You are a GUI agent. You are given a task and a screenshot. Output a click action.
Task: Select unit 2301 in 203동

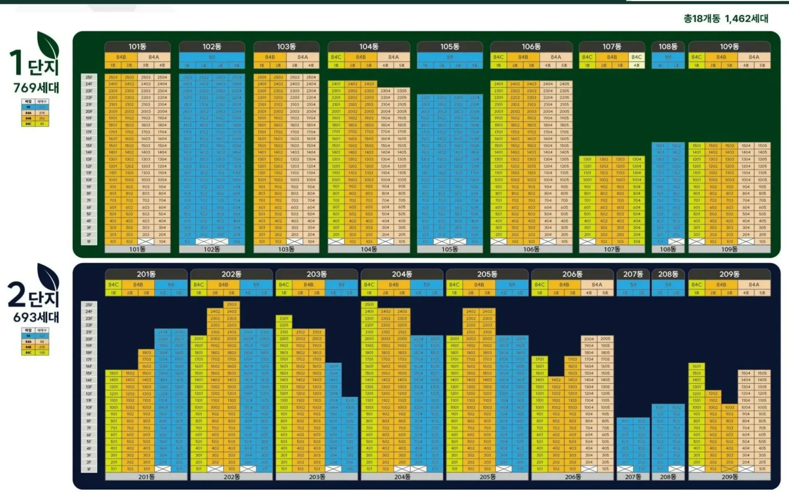tap(284, 318)
